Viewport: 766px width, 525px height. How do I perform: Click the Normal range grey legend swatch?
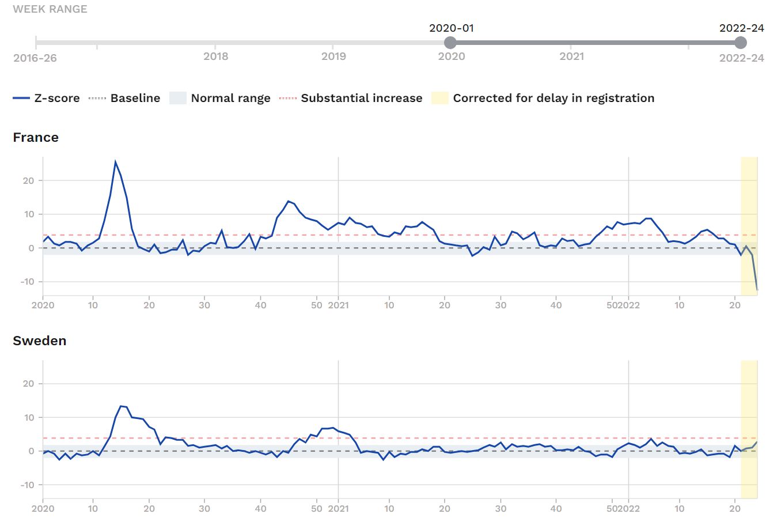pos(178,99)
